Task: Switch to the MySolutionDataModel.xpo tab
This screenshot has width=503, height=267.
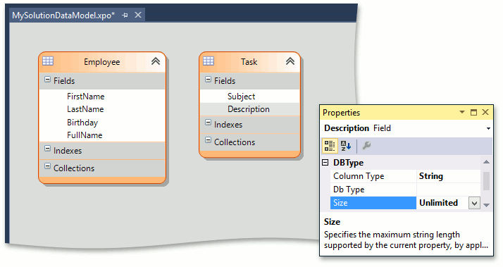Action: 63,15
